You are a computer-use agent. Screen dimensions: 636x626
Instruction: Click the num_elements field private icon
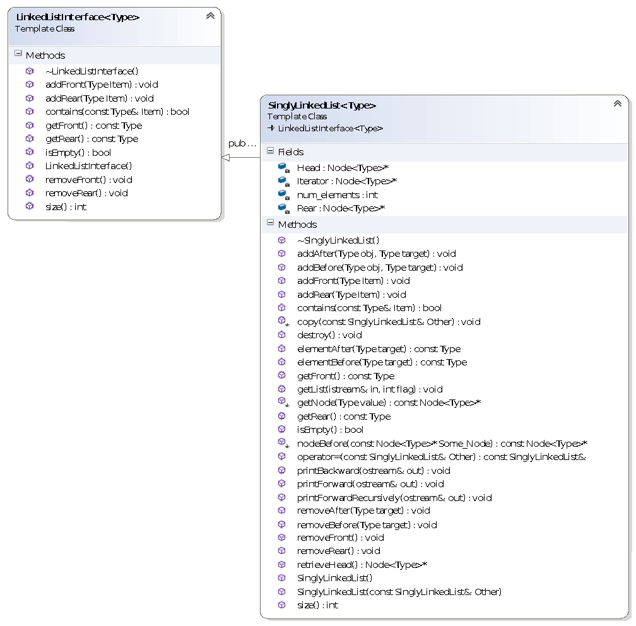(283, 195)
